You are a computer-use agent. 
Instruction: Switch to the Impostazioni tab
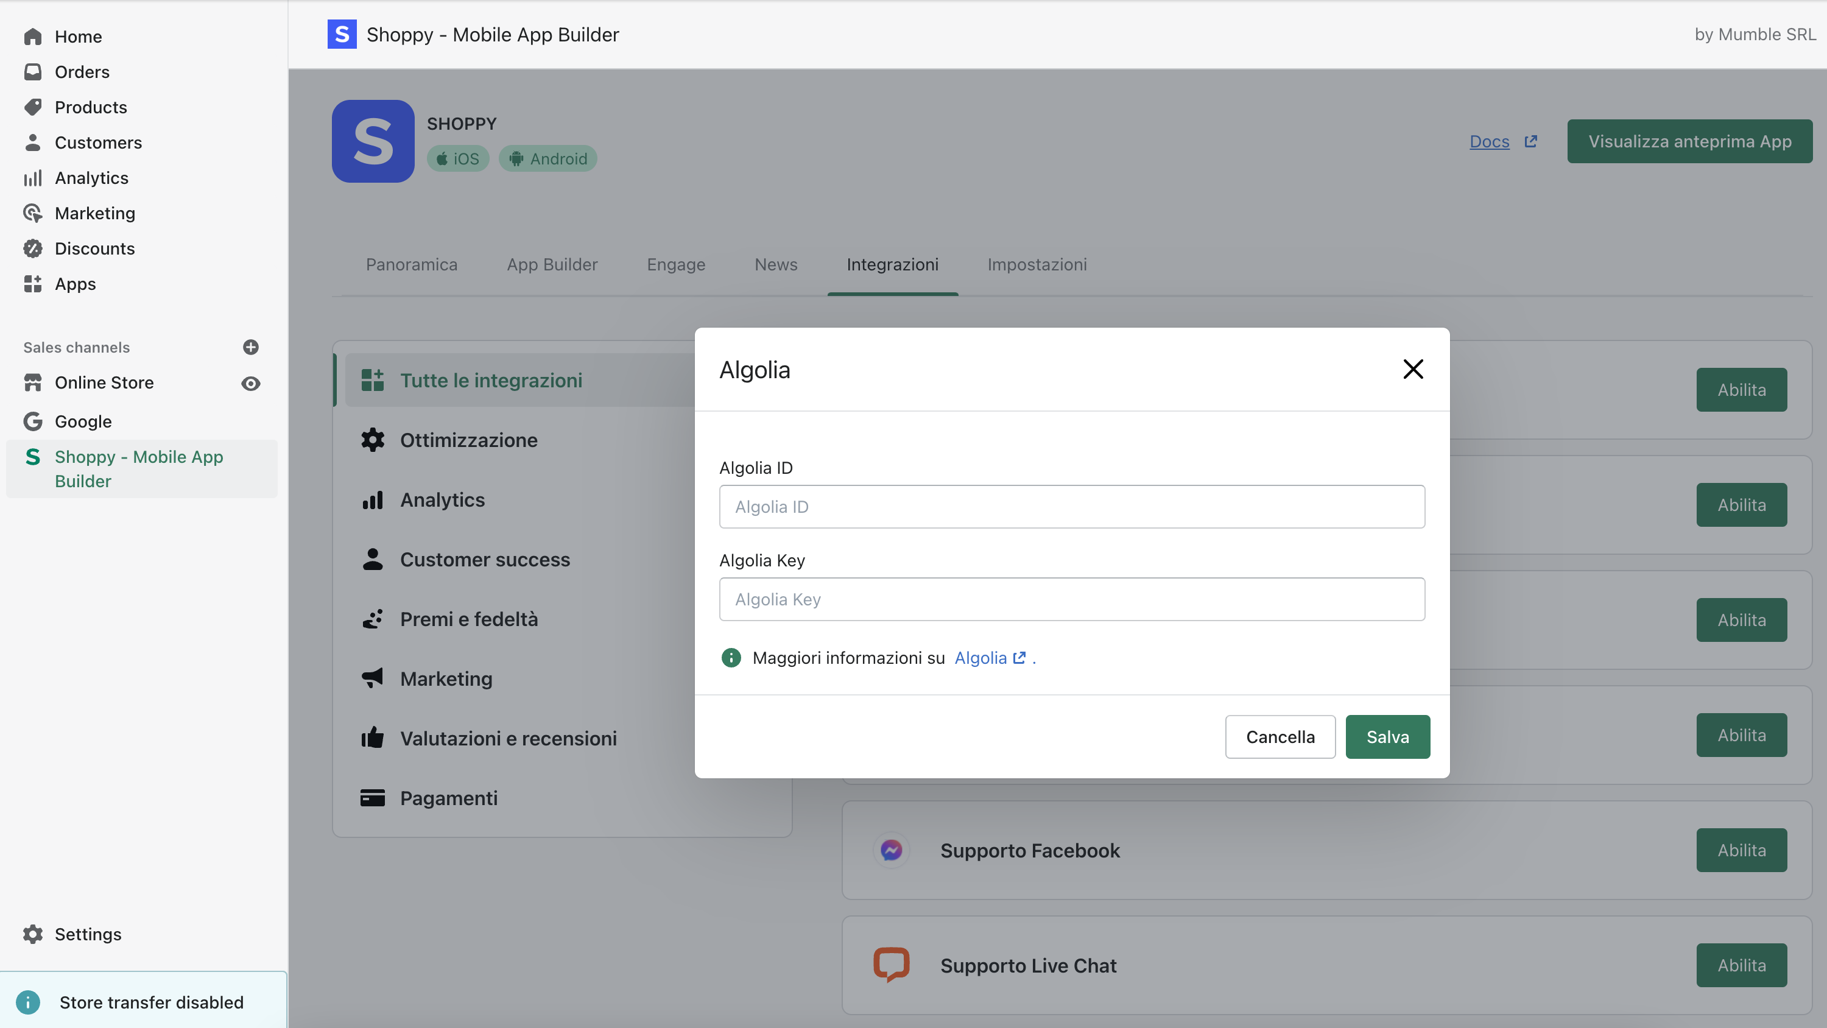coord(1036,265)
